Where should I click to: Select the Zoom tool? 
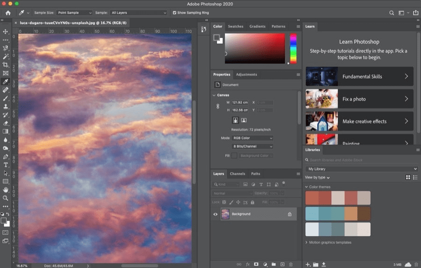pos(6,198)
